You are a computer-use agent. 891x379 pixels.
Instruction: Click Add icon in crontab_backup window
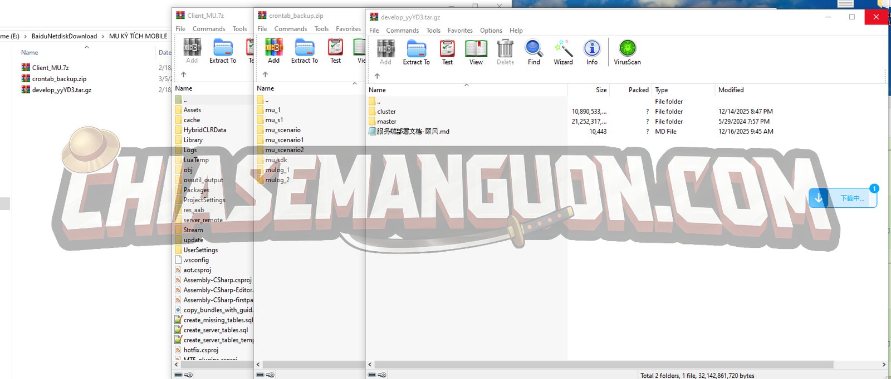pos(273,51)
